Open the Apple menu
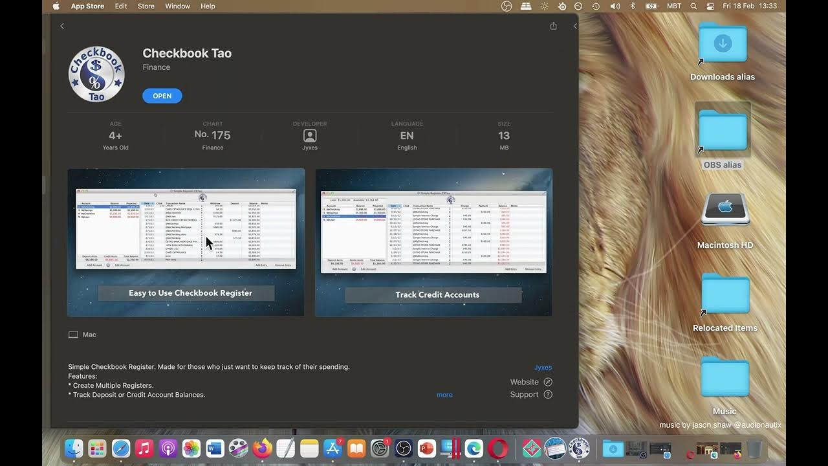Image resolution: width=828 pixels, height=466 pixels. pos(56,6)
